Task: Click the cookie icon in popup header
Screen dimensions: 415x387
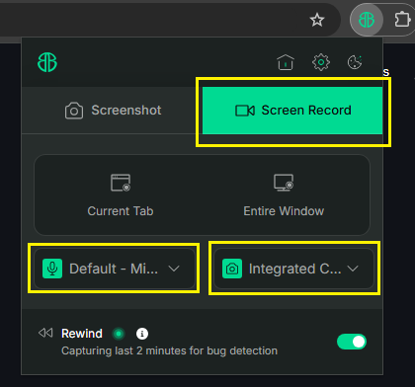Action: [x=355, y=62]
